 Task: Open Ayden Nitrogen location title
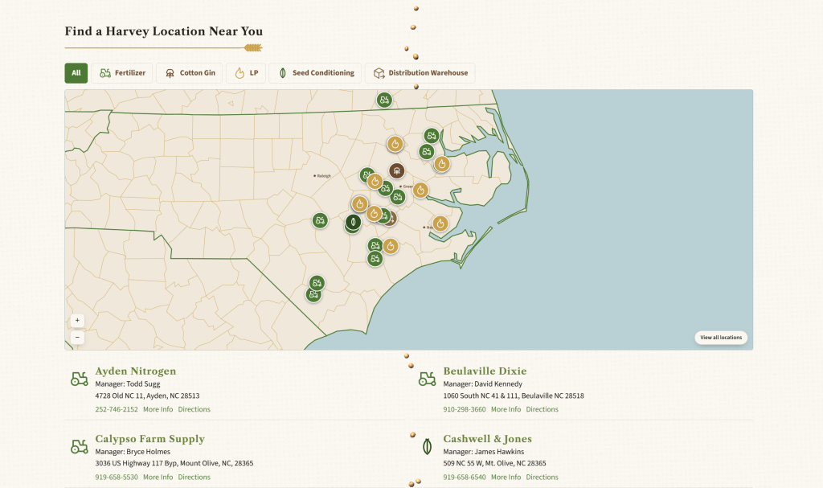(x=135, y=371)
